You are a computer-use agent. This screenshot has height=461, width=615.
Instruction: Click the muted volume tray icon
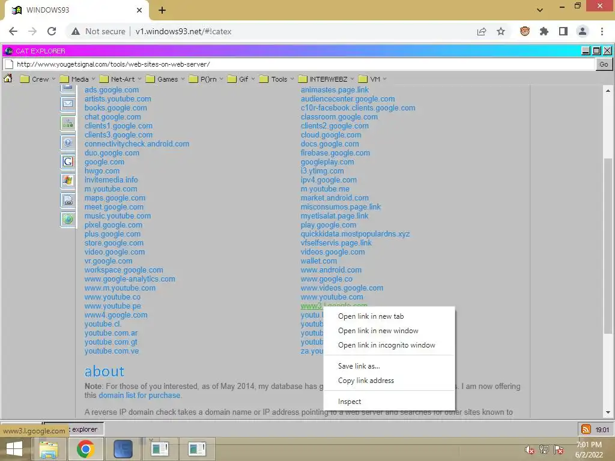pyautogui.click(x=530, y=450)
